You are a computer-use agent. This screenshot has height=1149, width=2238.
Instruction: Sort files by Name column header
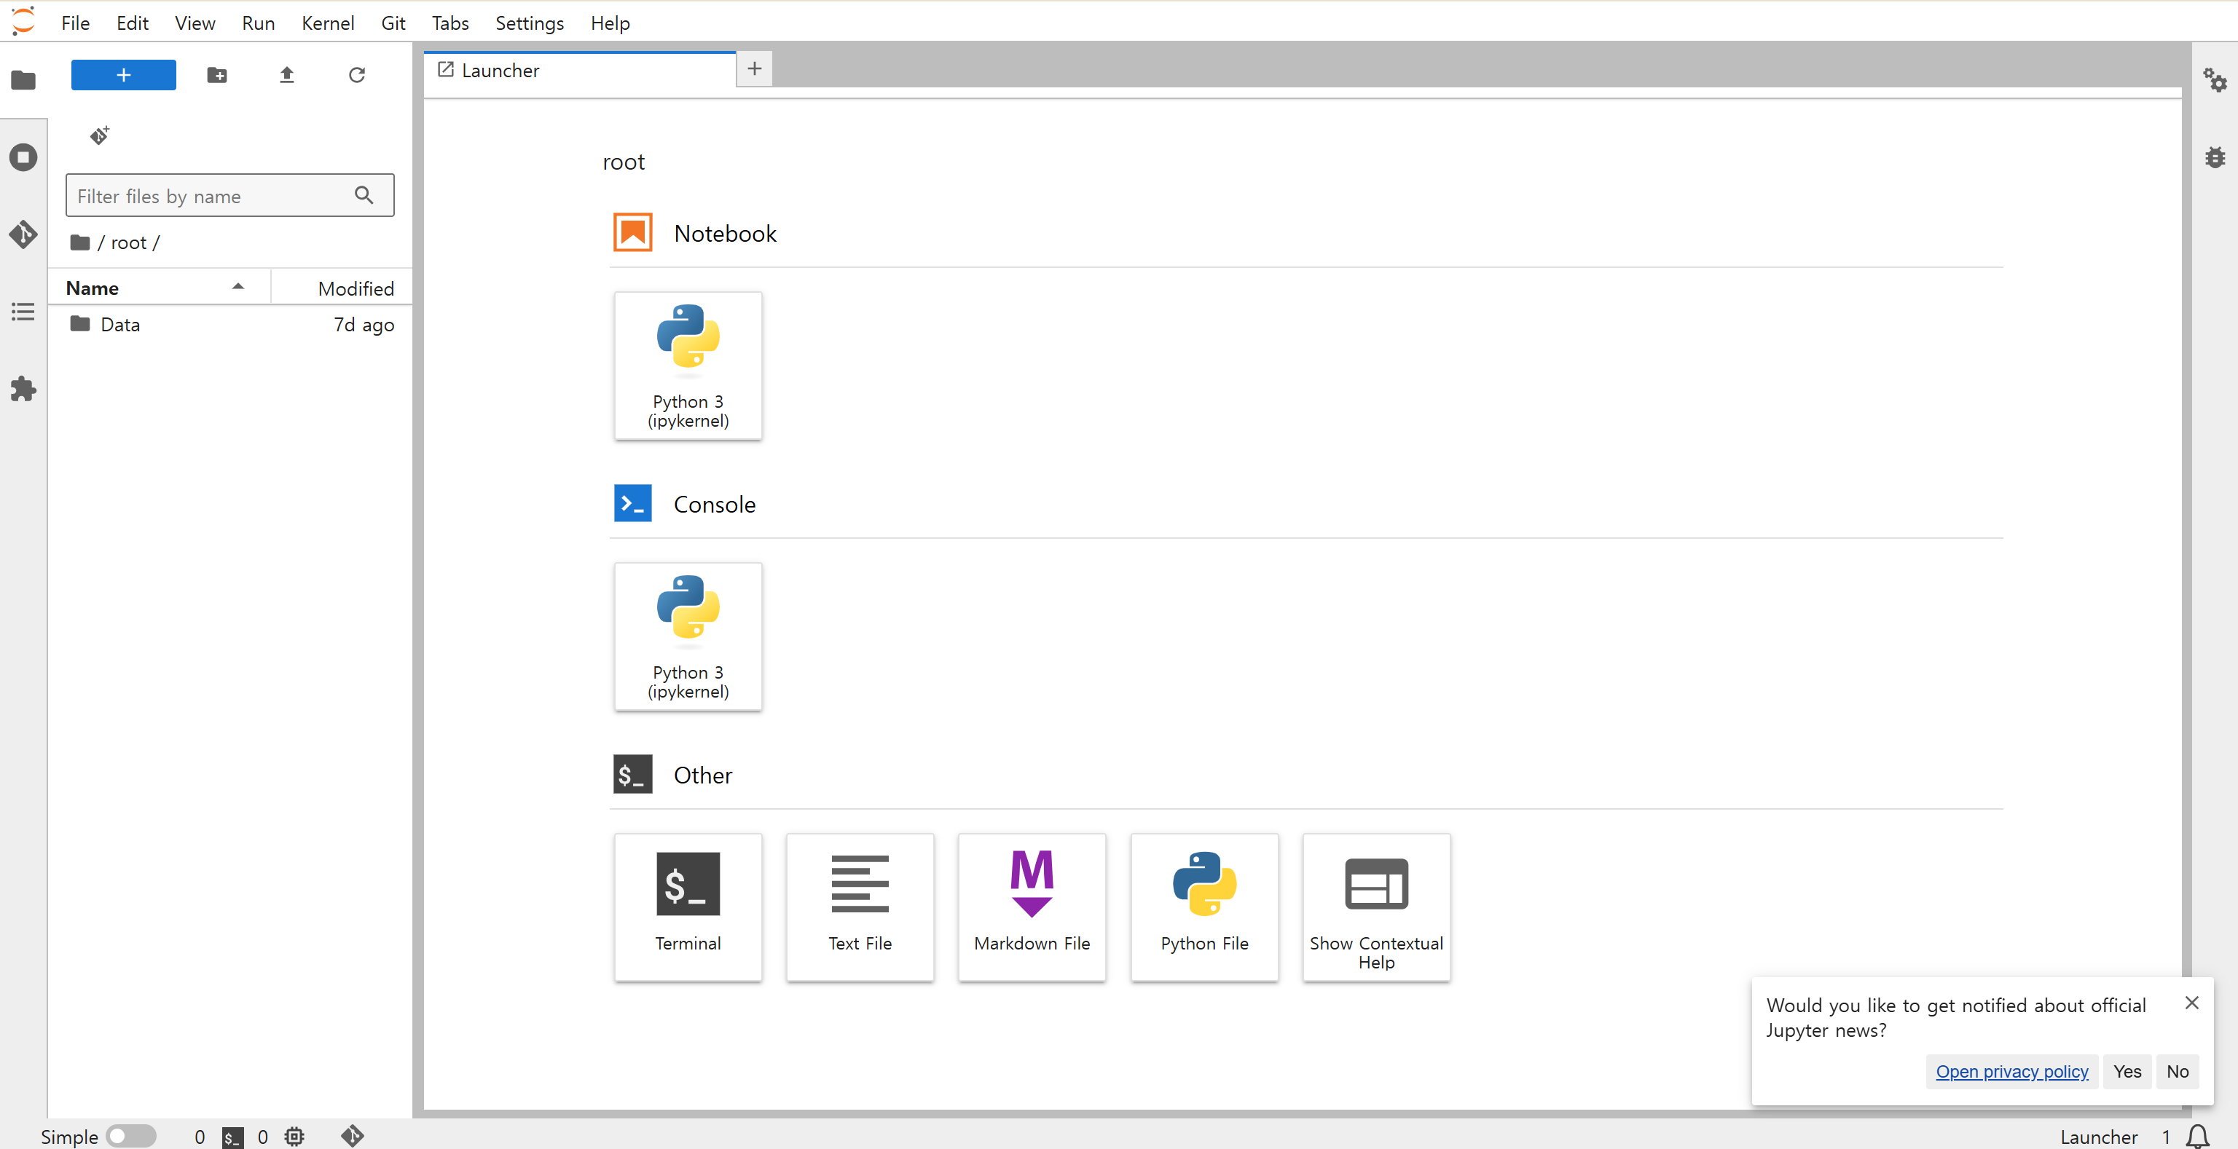[159, 288]
